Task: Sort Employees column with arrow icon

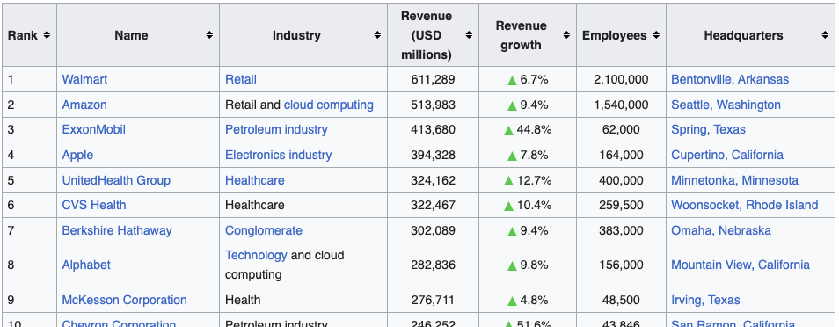Action: [x=656, y=35]
